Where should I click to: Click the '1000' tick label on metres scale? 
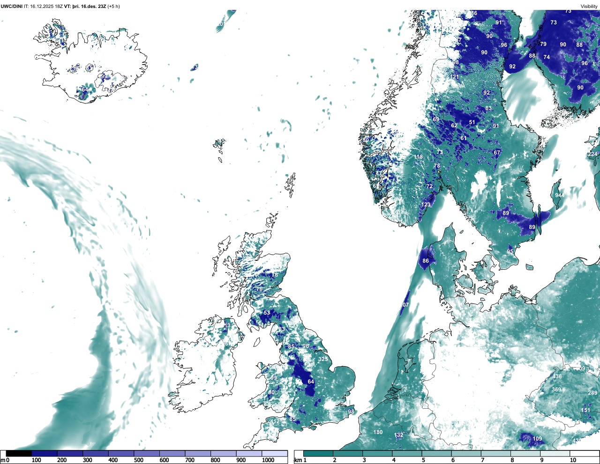tap(268, 460)
